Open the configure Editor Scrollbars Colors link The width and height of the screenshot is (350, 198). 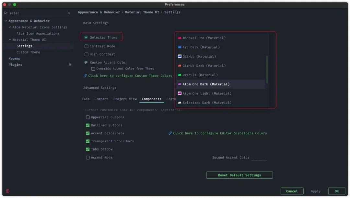tap(220, 133)
